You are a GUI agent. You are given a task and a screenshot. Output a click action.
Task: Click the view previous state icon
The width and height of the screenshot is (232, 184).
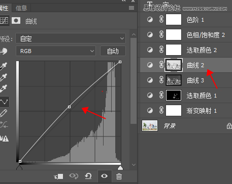pyautogui.click(x=74, y=176)
